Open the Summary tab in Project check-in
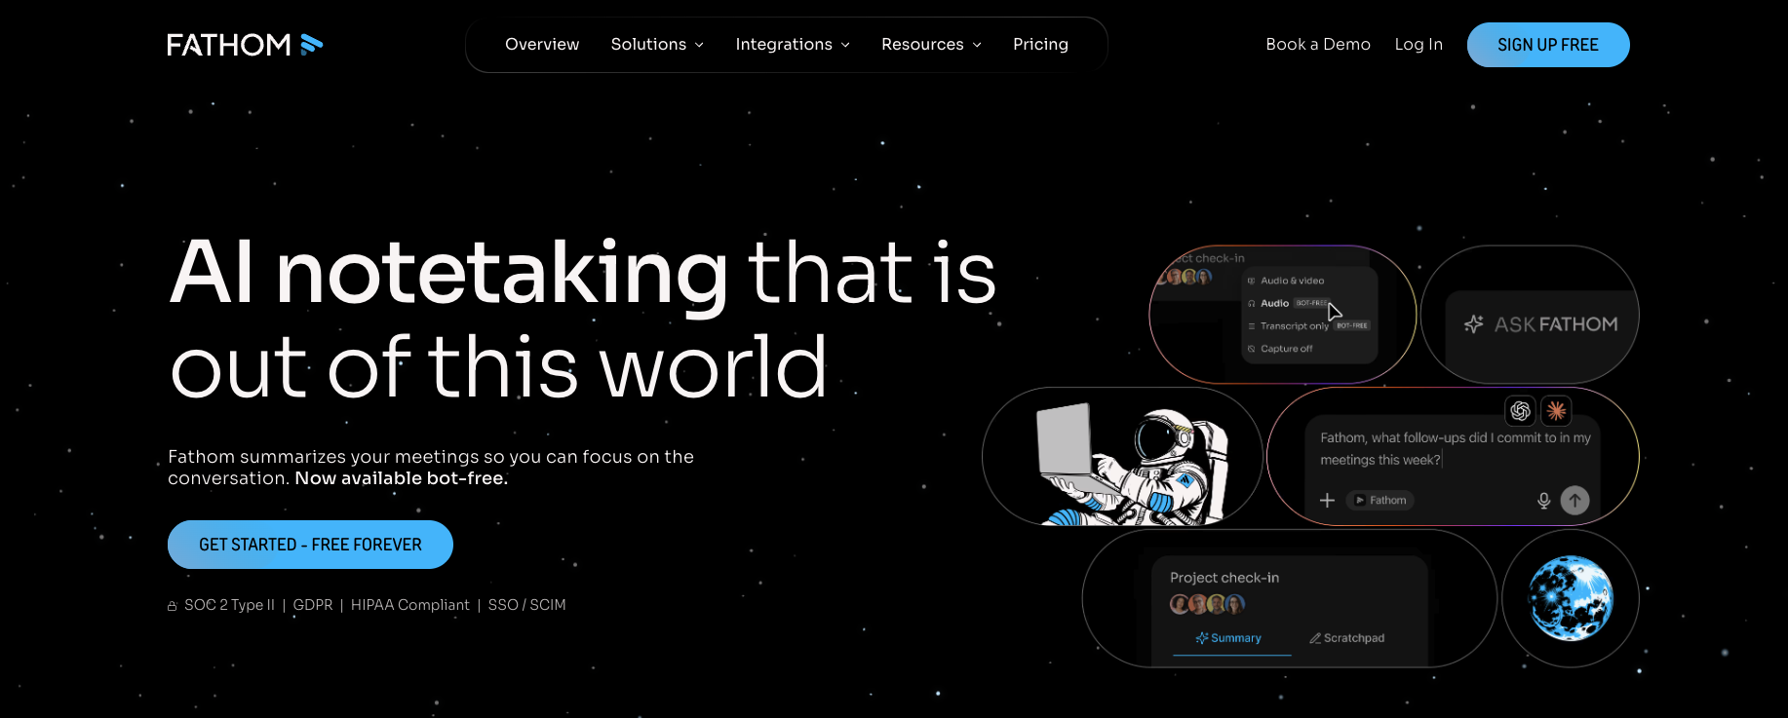 pyautogui.click(x=1231, y=639)
